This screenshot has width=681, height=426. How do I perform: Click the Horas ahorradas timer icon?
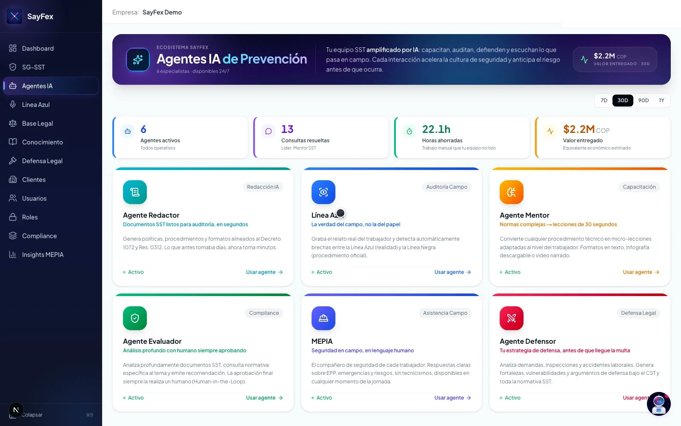(409, 131)
